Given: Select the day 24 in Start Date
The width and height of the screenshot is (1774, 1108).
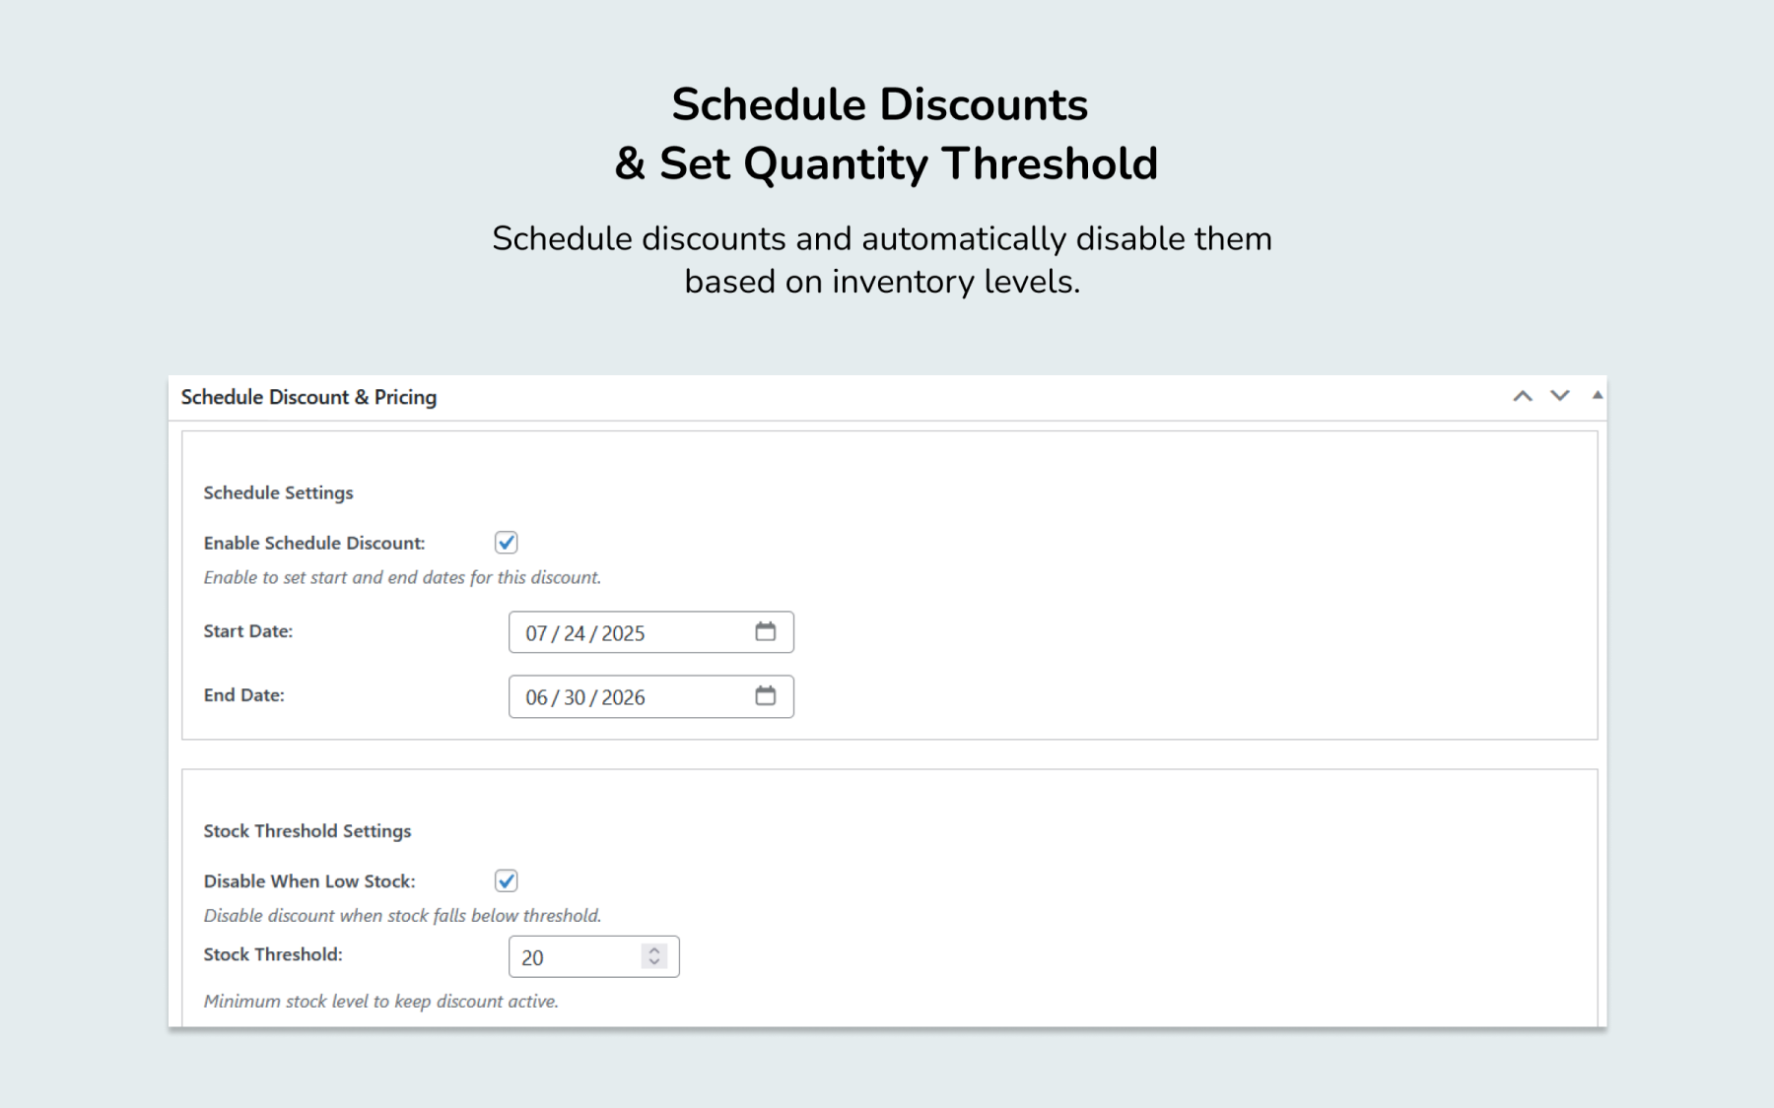Looking at the screenshot, I should point(575,633).
